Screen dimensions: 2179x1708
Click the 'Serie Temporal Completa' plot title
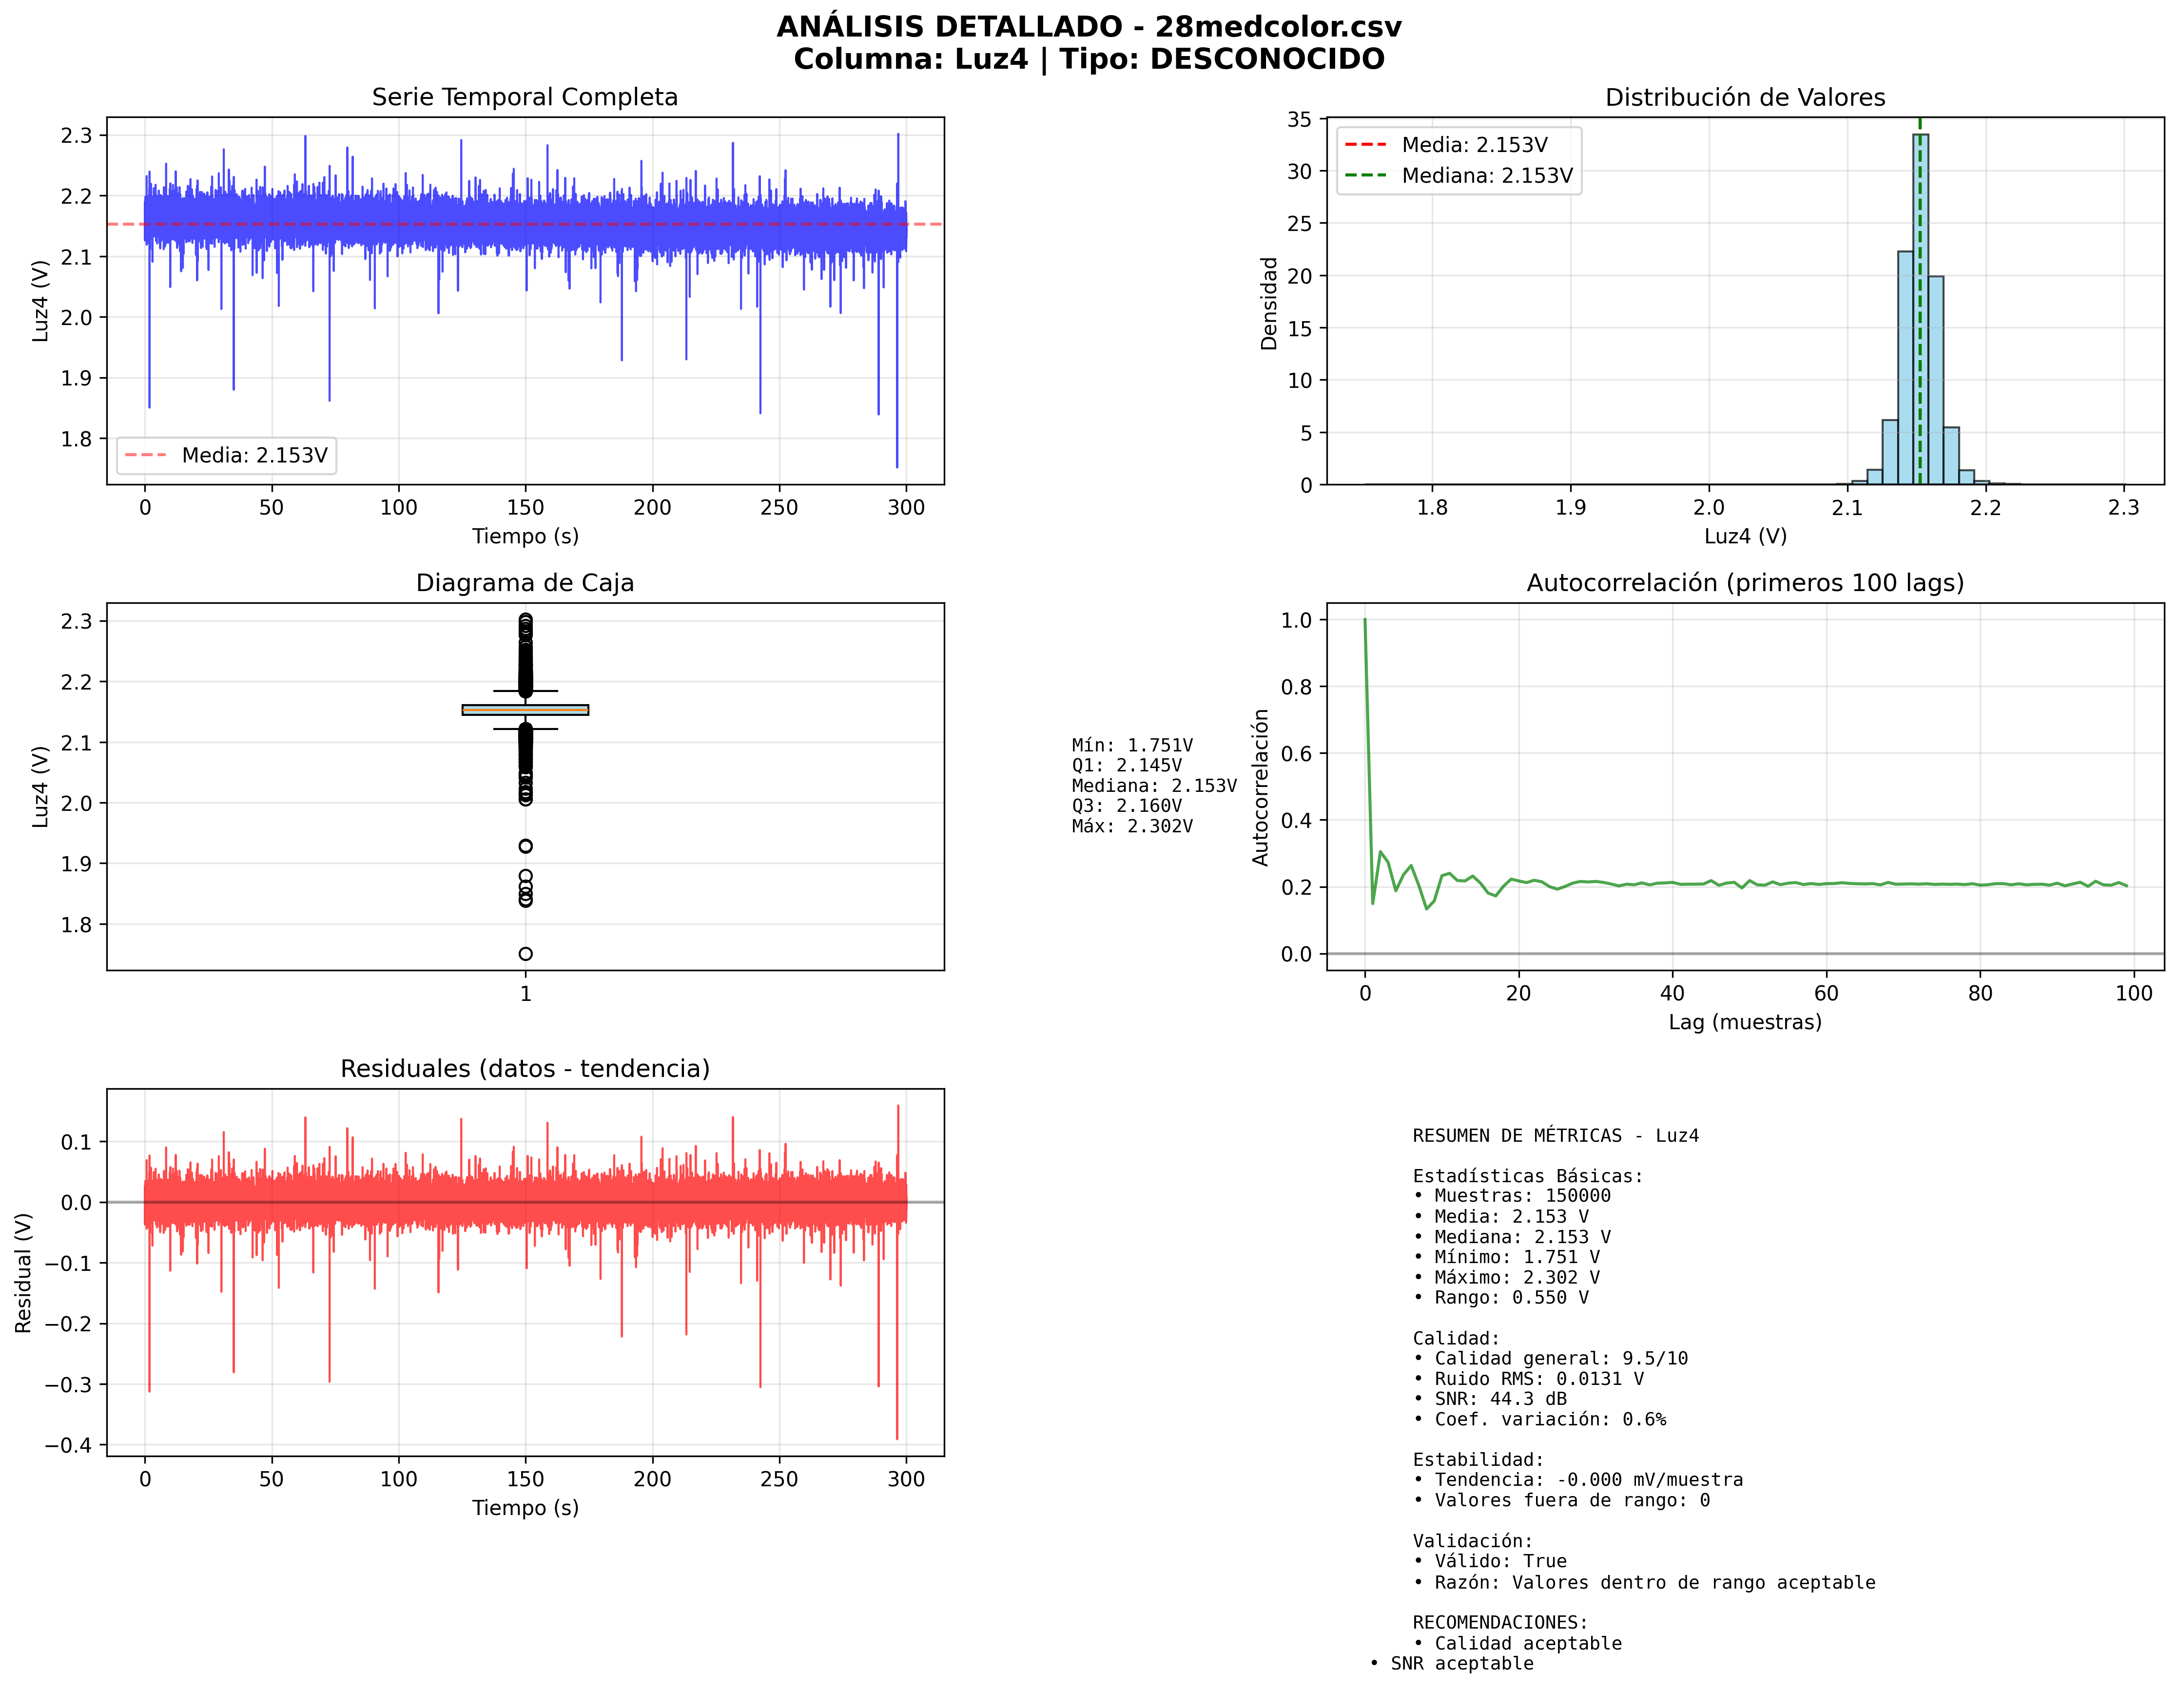coord(524,97)
